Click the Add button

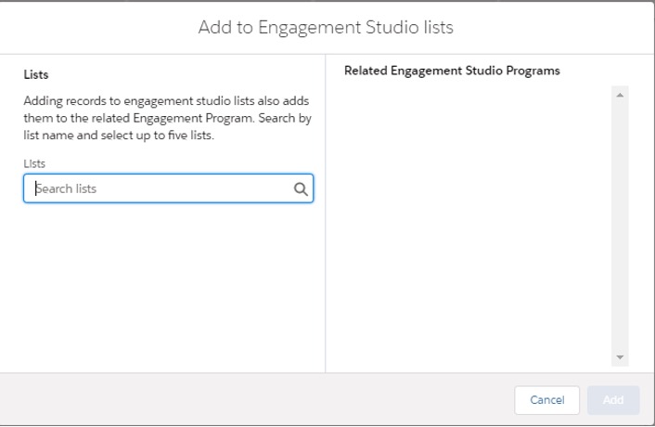coord(613,400)
